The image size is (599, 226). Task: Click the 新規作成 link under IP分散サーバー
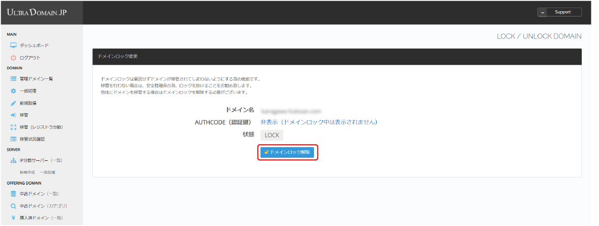tap(27, 172)
